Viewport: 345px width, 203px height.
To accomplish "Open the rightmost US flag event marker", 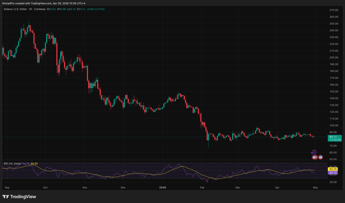I will pyautogui.click(x=321, y=157).
